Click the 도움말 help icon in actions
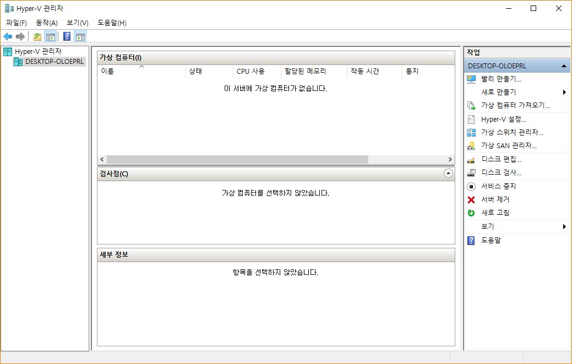The image size is (572, 364). (x=471, y=240)
